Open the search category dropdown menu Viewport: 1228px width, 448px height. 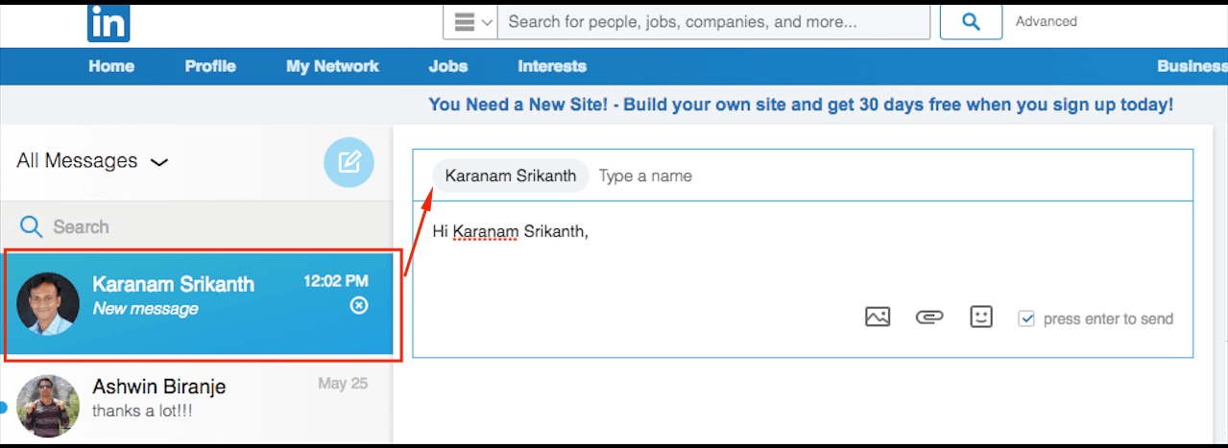(470, 21)
